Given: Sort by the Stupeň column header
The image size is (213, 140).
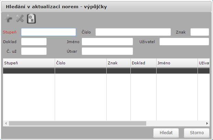Looking at the screenshot, I should [x=29, y=63].
